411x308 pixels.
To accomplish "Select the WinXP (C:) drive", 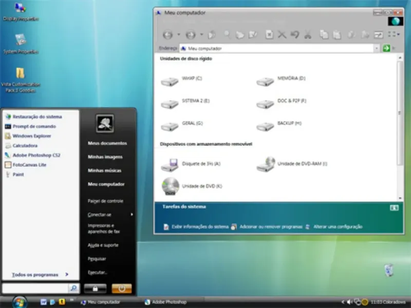I will (181, 81).
